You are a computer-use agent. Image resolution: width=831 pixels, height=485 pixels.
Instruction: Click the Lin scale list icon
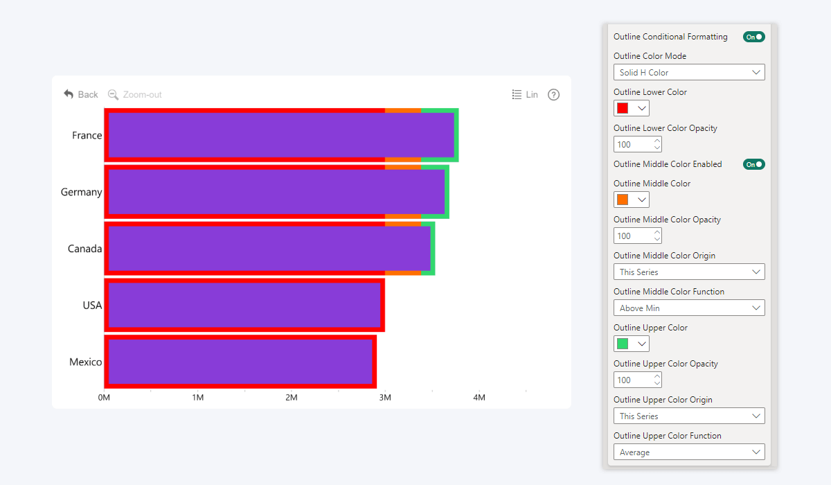517,94
